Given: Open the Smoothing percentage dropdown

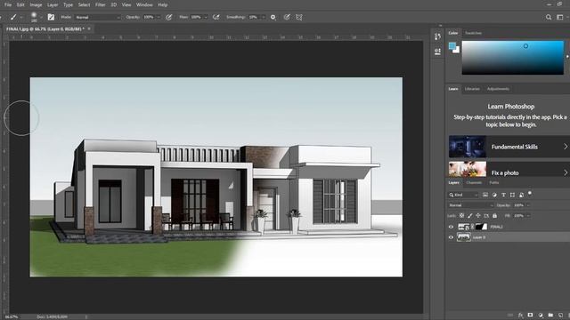Looking at the screenshot, I should click(x=264, y=17).
